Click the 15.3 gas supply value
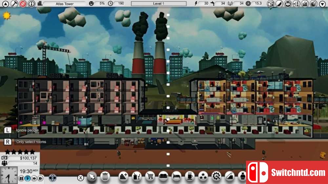The image size is (328, 184). click(x=258, y=4)
